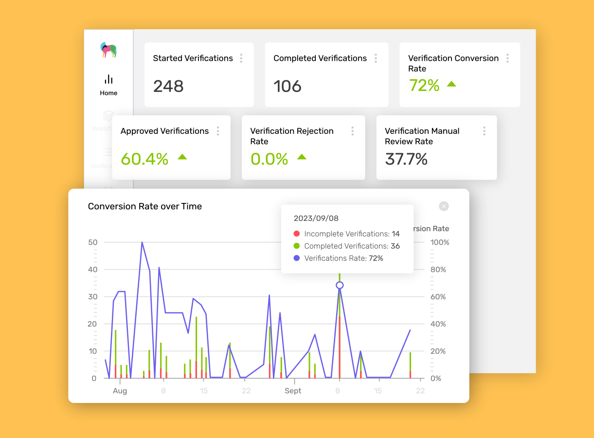Viewport: 594px width, 438px height.
Task: Dismiss the Conversion Rate chart via X
Action: (443, 206)
